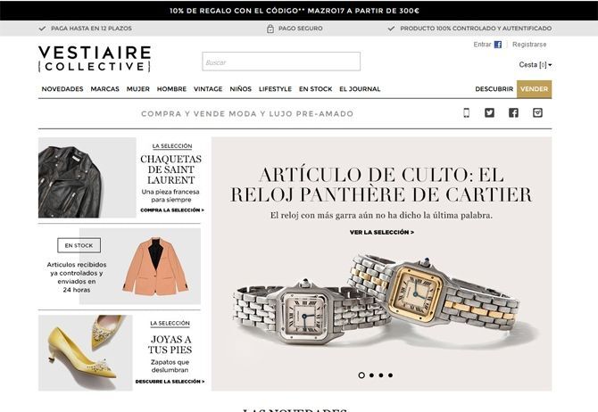Select the first carousel slide dot
The height and width of the screenshot is (412, 598).
point(361,375)
